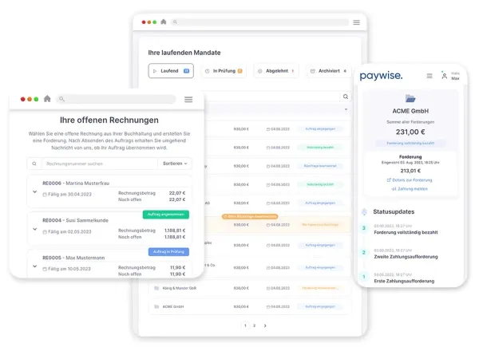Screen dimensions: 479x351
Task: Click folder icon beside König & Mander row
Action: point(156,288)
